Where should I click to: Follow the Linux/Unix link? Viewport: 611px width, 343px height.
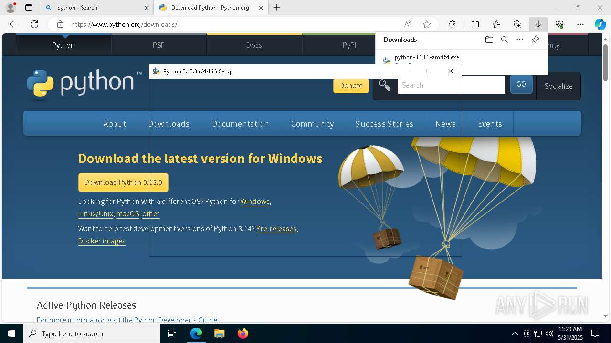click(95, 214)
